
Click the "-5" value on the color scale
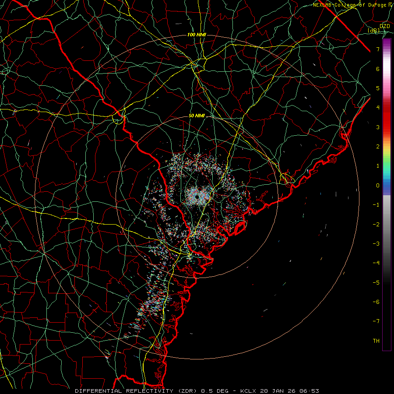(x=376, y=283)
